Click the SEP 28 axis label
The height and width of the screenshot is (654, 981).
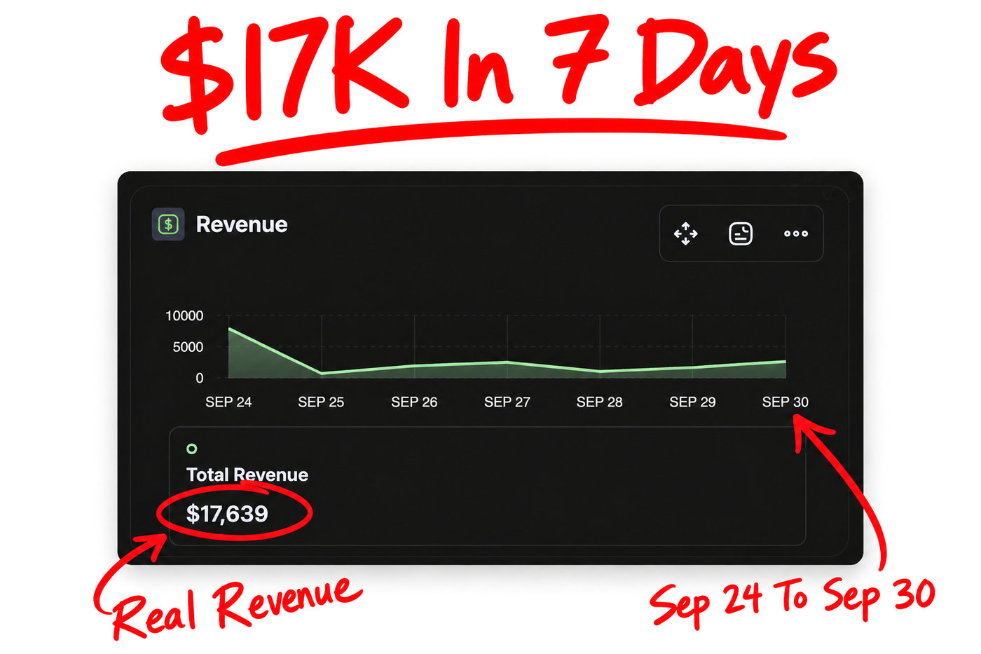[x=599, y=402]
